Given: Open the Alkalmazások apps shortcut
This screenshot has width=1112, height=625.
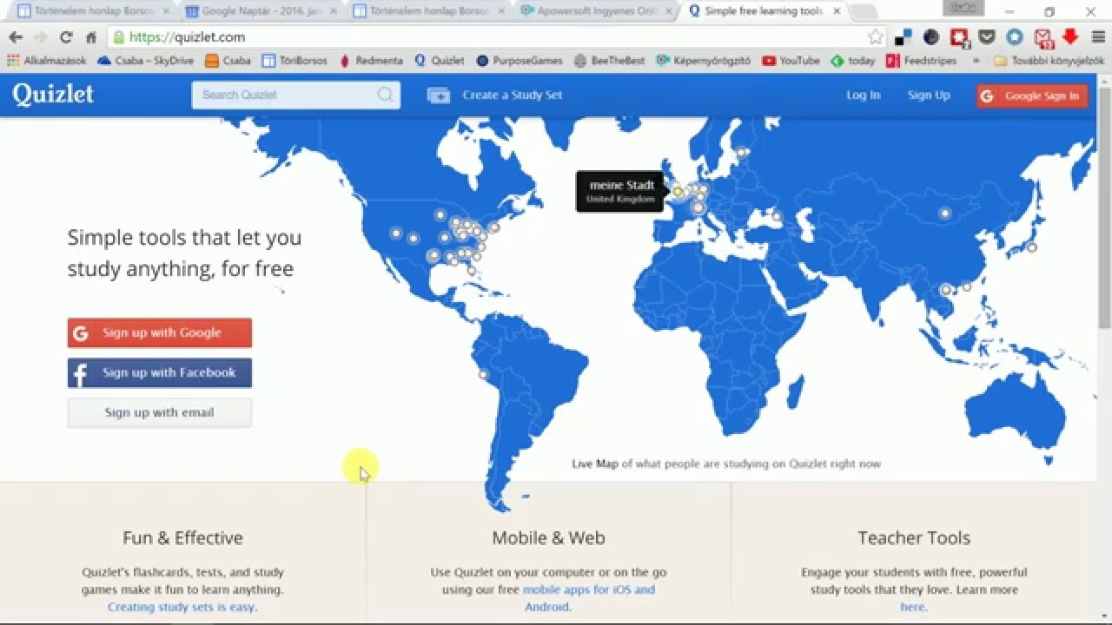Looking at the screenshot, I should click(x=47, y=61).
